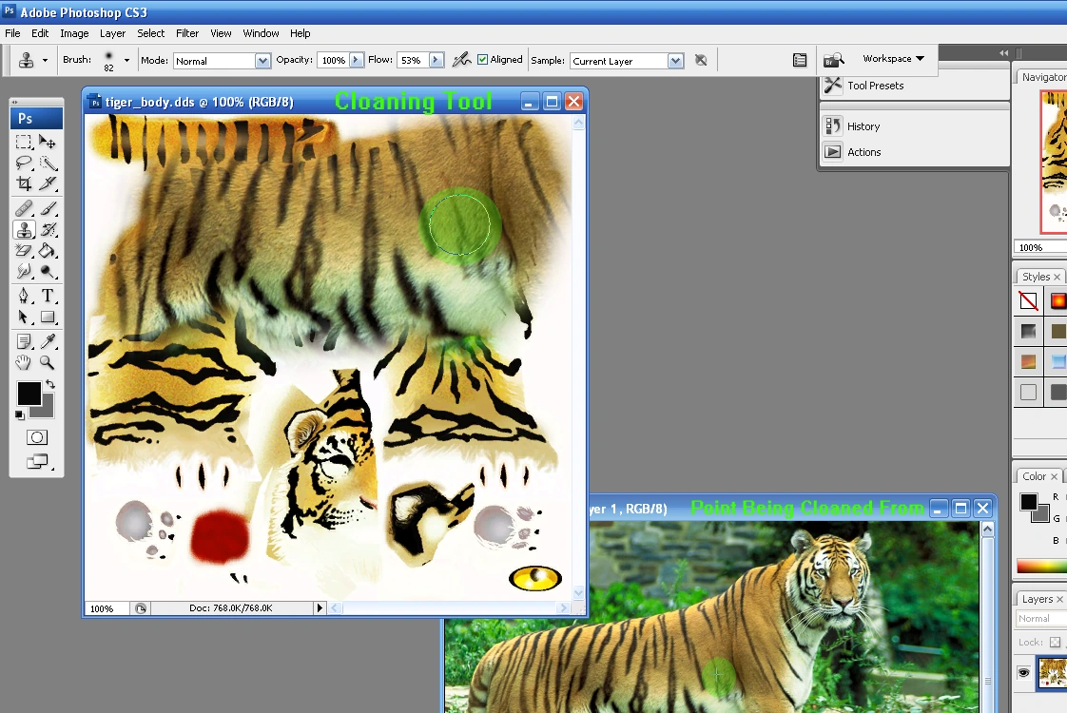Toggle Quick Mask mode
The image size is (1067, 713).
click(36, 437)
